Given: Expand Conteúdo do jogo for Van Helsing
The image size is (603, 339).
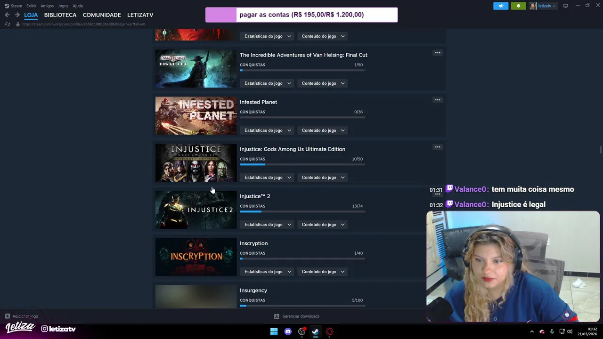Looking at the screenshot, I should [x=323, y=83].
